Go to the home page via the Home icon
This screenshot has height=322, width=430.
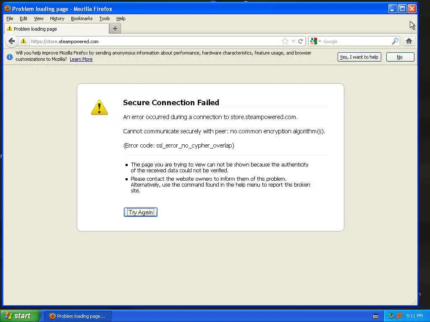409,42
